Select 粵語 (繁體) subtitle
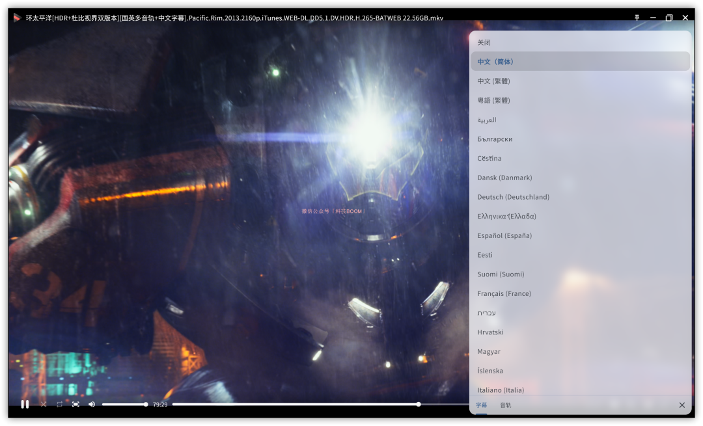The image size is (703, 426). coord(580,100)
